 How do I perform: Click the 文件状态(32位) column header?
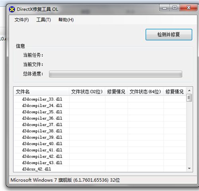click(x=87, y=92)
